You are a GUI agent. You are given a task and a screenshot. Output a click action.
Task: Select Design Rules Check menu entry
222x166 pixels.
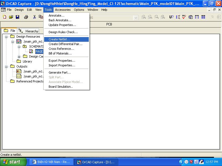[x=66, y=32]
